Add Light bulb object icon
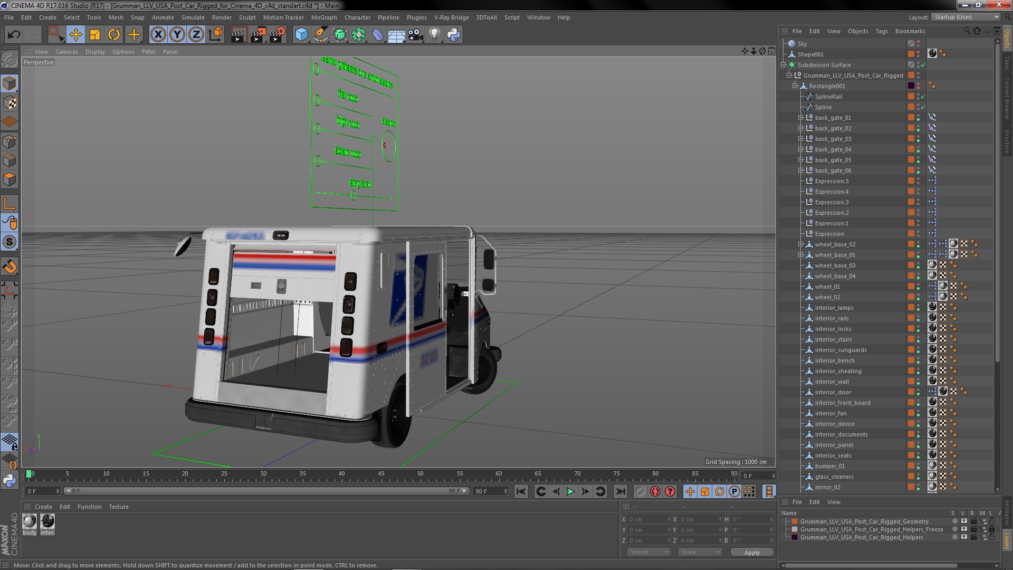1013x570 pixels. (x=434, y=35)
